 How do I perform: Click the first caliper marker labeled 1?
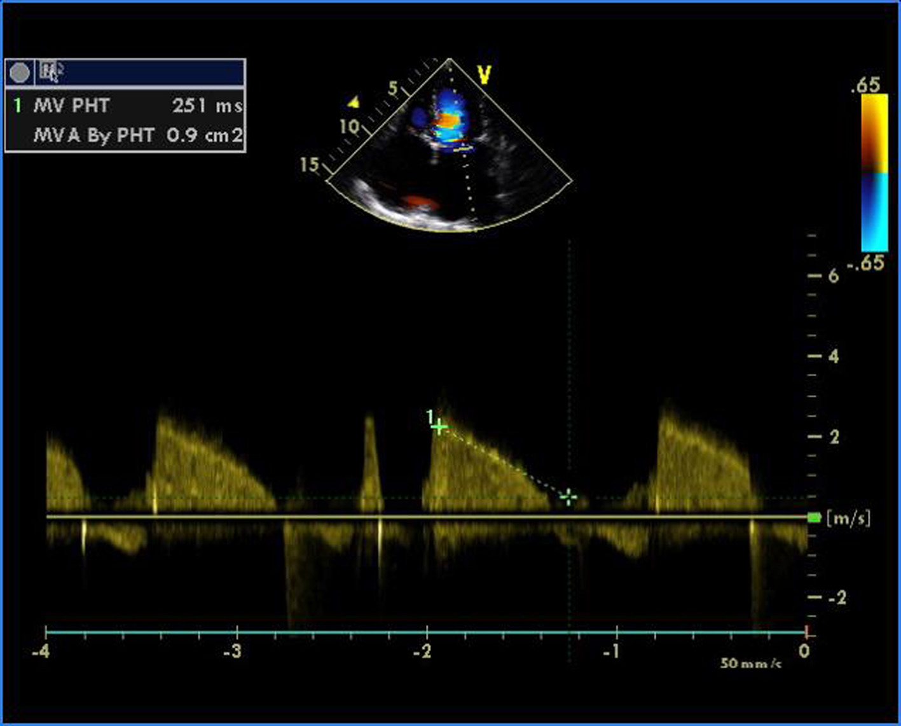tap(438, 426)
